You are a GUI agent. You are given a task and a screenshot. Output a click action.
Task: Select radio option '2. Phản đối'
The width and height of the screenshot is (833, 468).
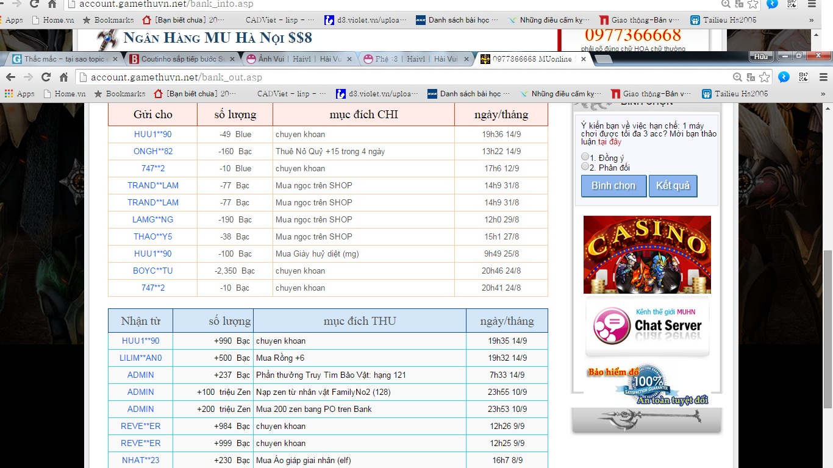tap(585, 166)
